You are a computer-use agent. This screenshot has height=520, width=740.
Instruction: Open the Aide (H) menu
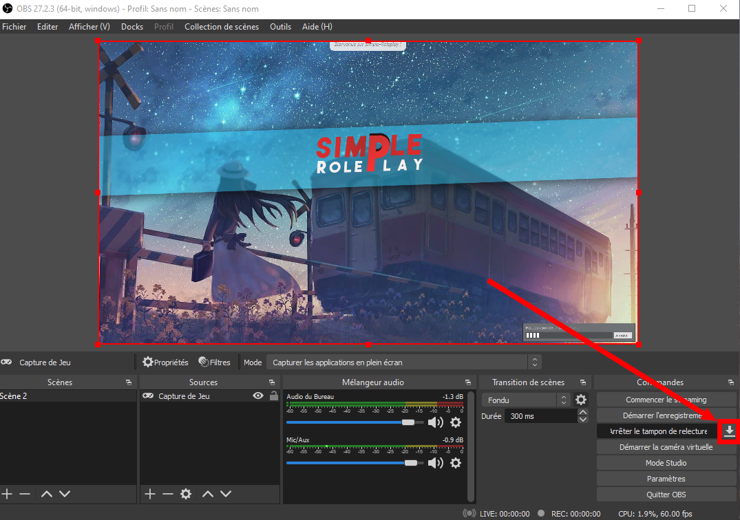click(x=317, y=27)
